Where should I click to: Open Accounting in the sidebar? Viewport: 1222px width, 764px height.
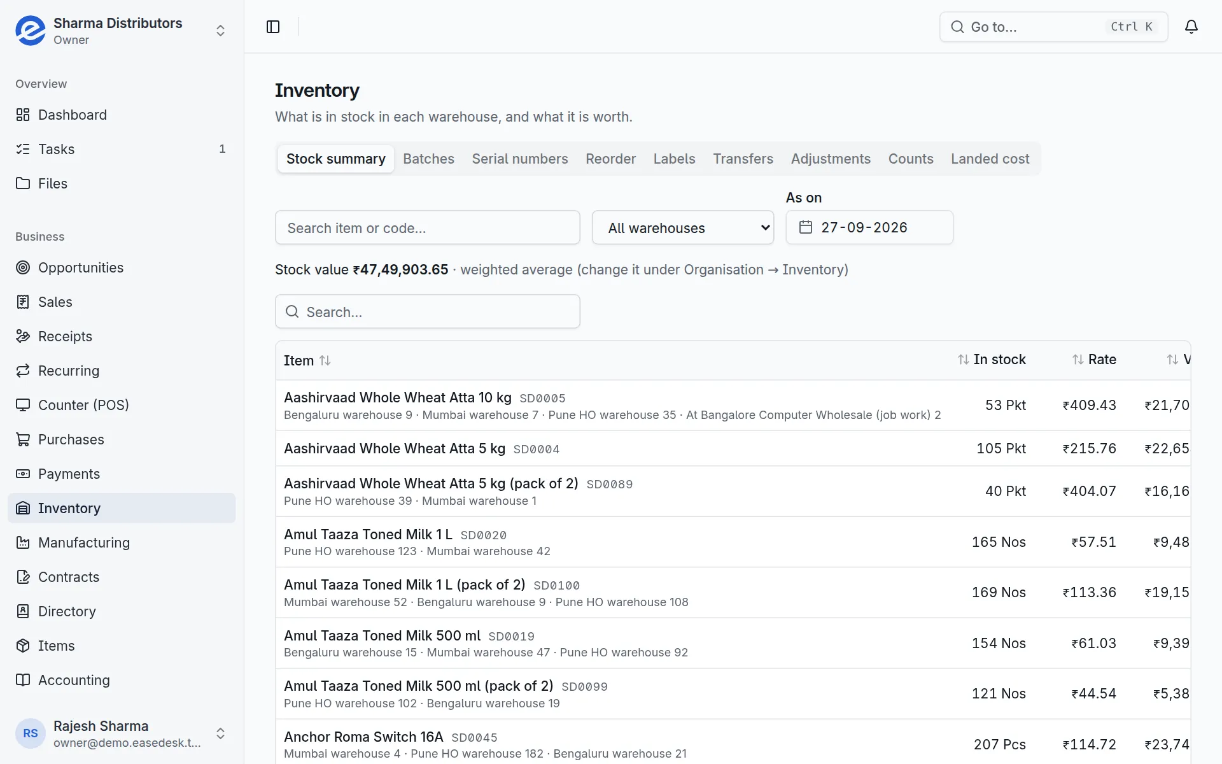coord(122,680)
